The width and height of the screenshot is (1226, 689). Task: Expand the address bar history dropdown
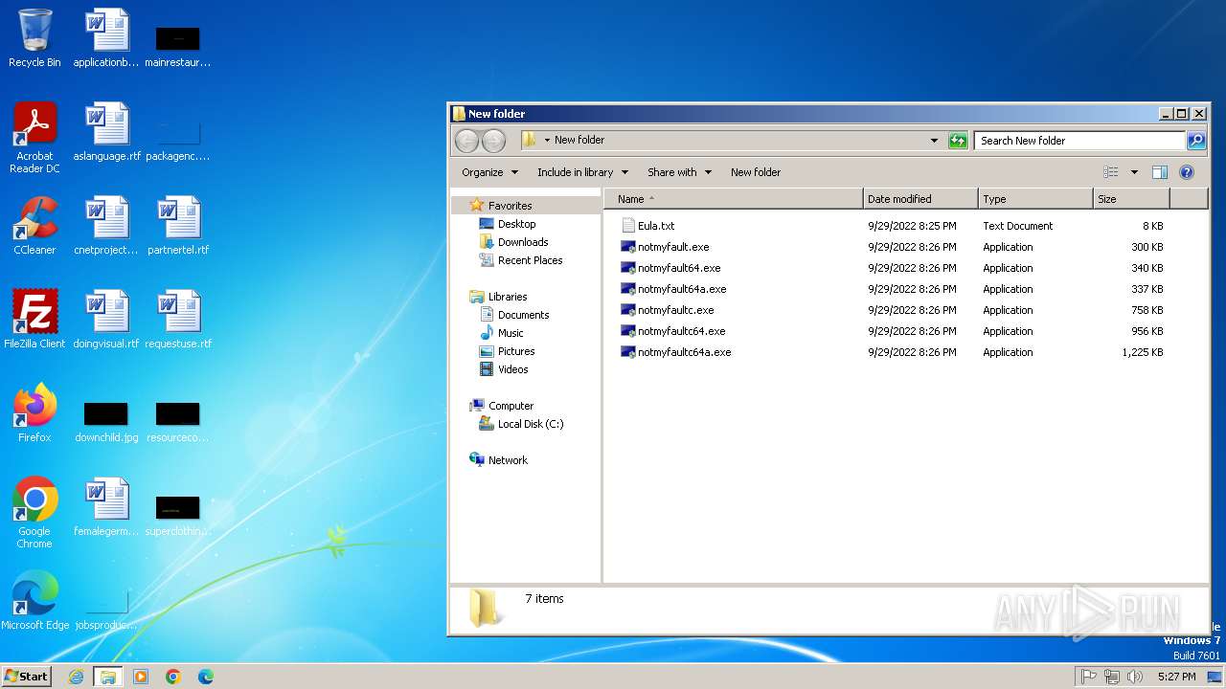(934, 141)
